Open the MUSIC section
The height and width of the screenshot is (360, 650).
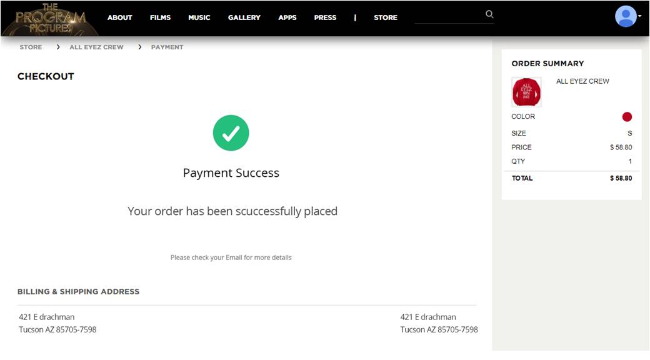(199, 17)
